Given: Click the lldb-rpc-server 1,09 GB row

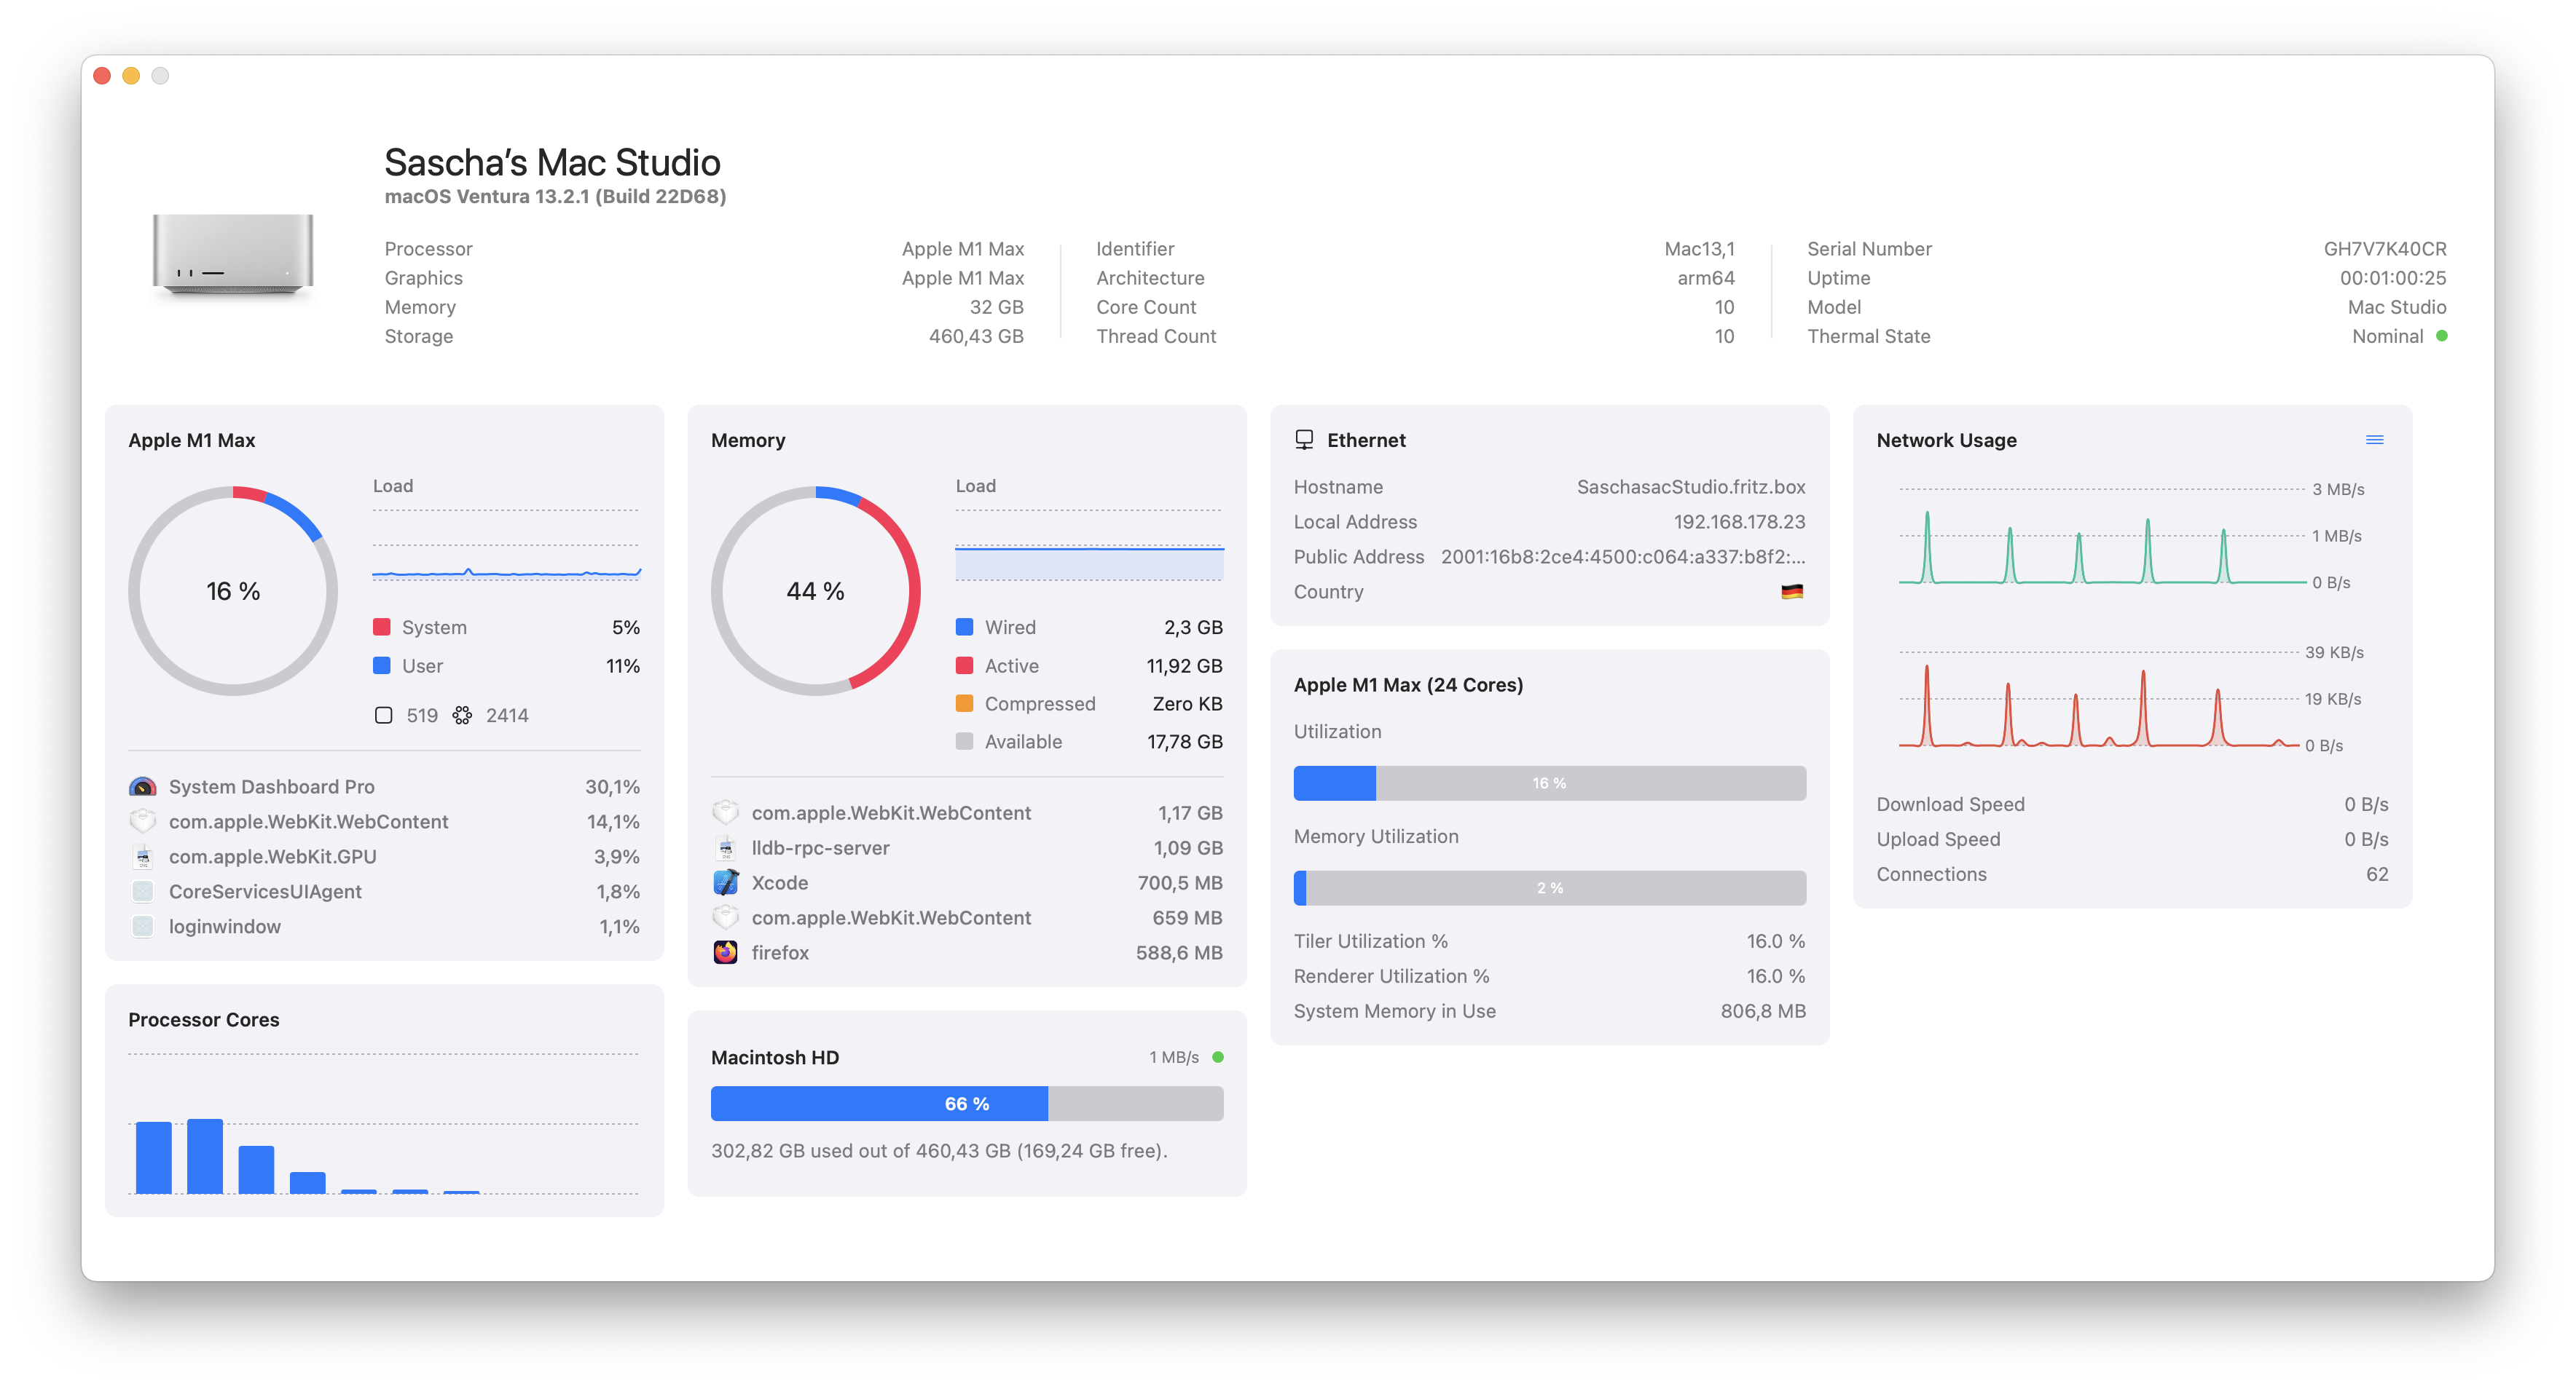Looking at the screenshot, I should coord(967,847).
